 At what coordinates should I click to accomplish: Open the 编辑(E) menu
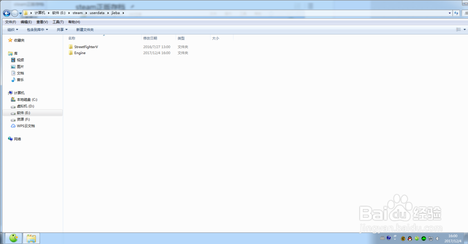click(x=26, y=22)
